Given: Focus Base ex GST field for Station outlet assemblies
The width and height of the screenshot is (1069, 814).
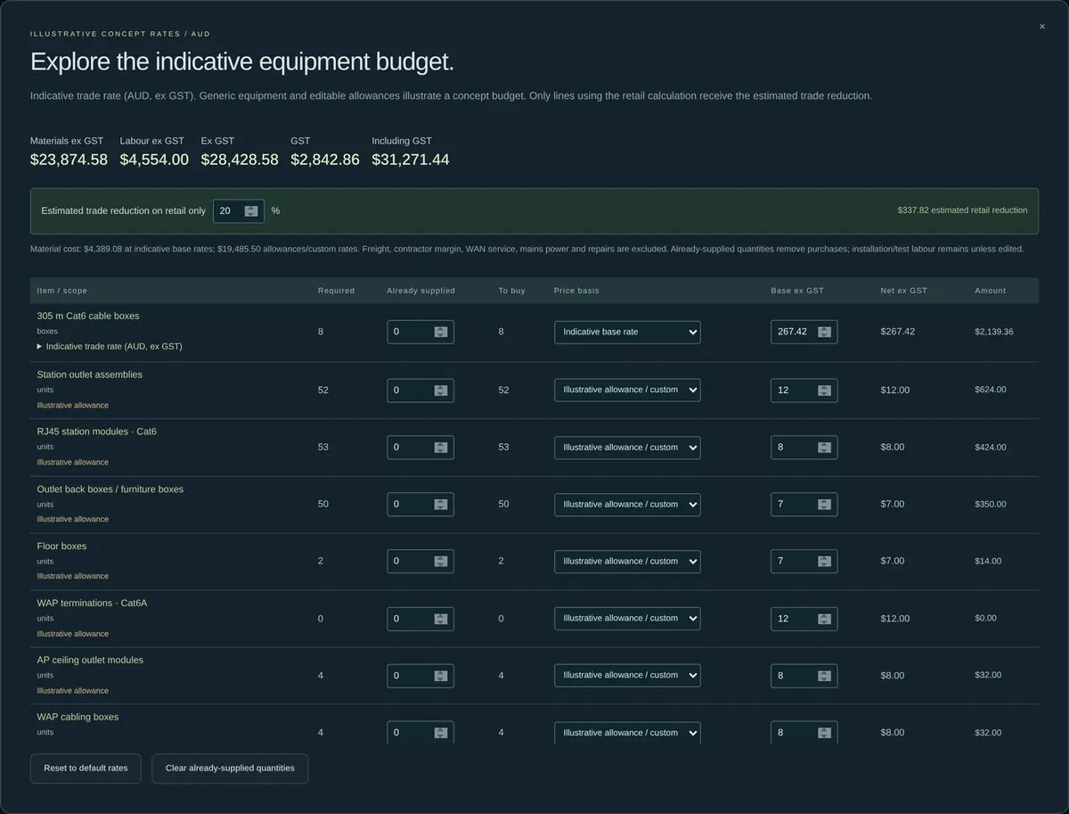Looking at the screenshot, I should pyautogui.click(x=804, y=390).
